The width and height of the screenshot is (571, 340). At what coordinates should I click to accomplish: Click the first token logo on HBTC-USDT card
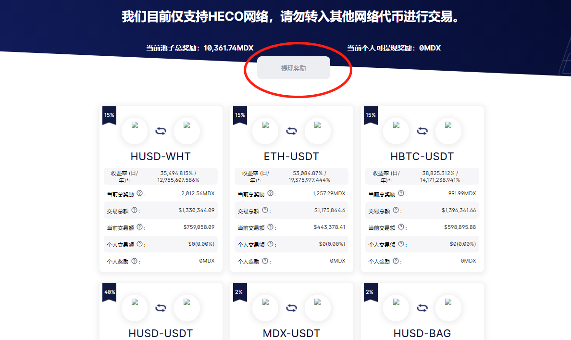point(396,131)
